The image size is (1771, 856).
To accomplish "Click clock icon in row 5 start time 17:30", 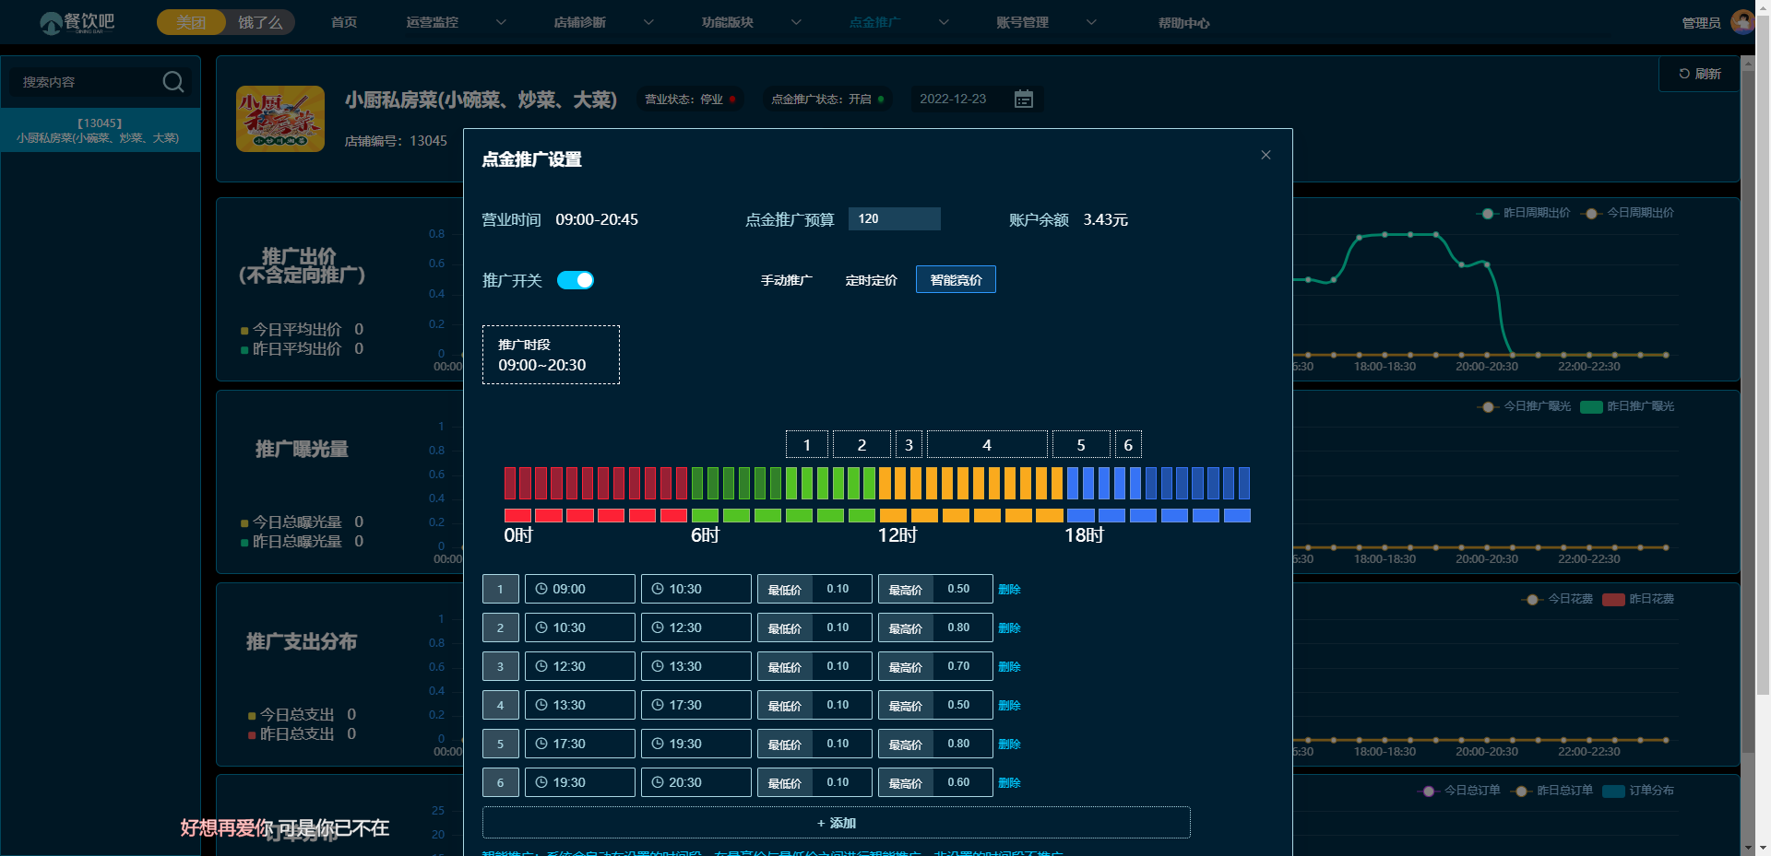I will (x=541, y=744).
